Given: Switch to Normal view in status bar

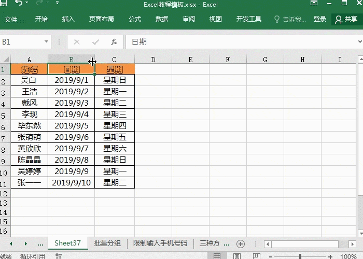Looking at the screenshot, I should (x=217, y=256).
